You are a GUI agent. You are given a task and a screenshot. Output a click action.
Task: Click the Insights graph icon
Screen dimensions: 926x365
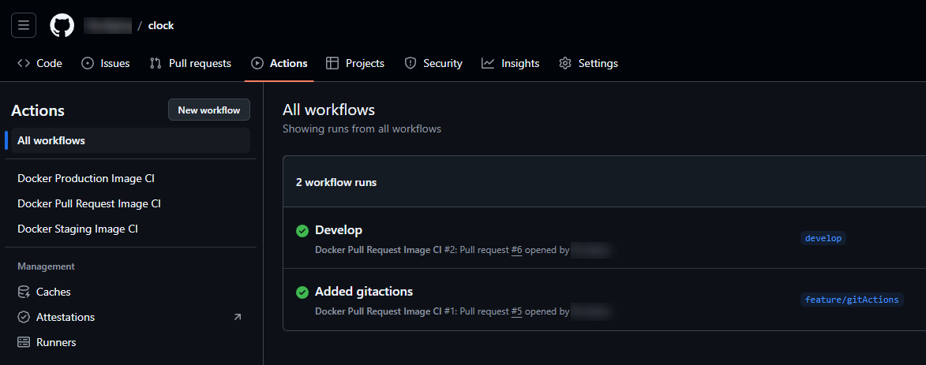coord(488,63)
